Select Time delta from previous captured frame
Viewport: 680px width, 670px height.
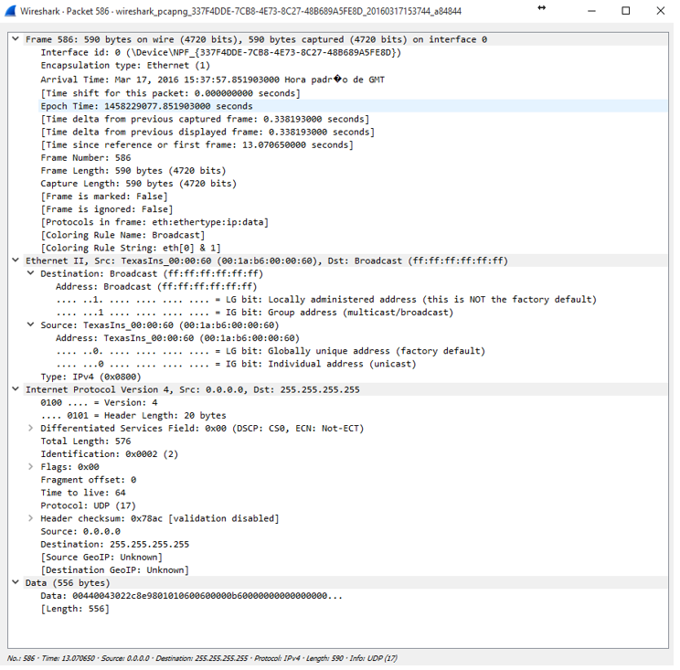pyautogui.click(x=205, y=119)
